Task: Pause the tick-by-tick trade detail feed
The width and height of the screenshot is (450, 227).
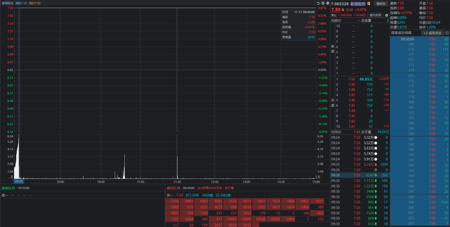Action: click(447, 32)
